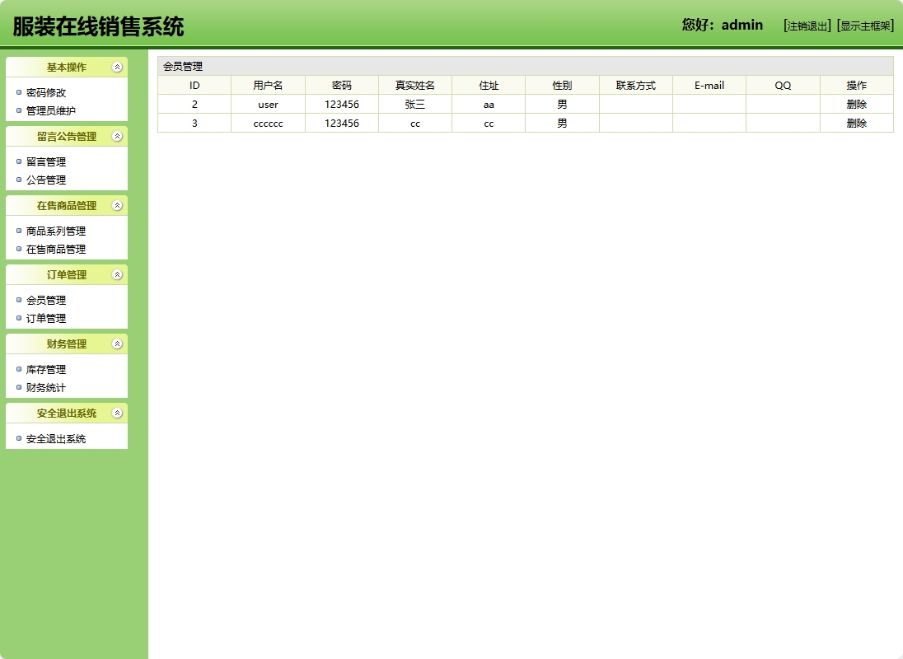Click the ID cell '3'
This screenshot has height=659, width=903.
point(194,124)
